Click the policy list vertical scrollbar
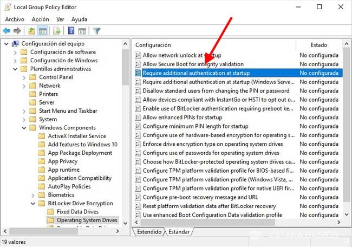Screen dimensions: 352x247 point(347,135)
